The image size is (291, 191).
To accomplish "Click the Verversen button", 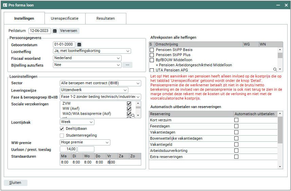I will (x=69, y=31).
